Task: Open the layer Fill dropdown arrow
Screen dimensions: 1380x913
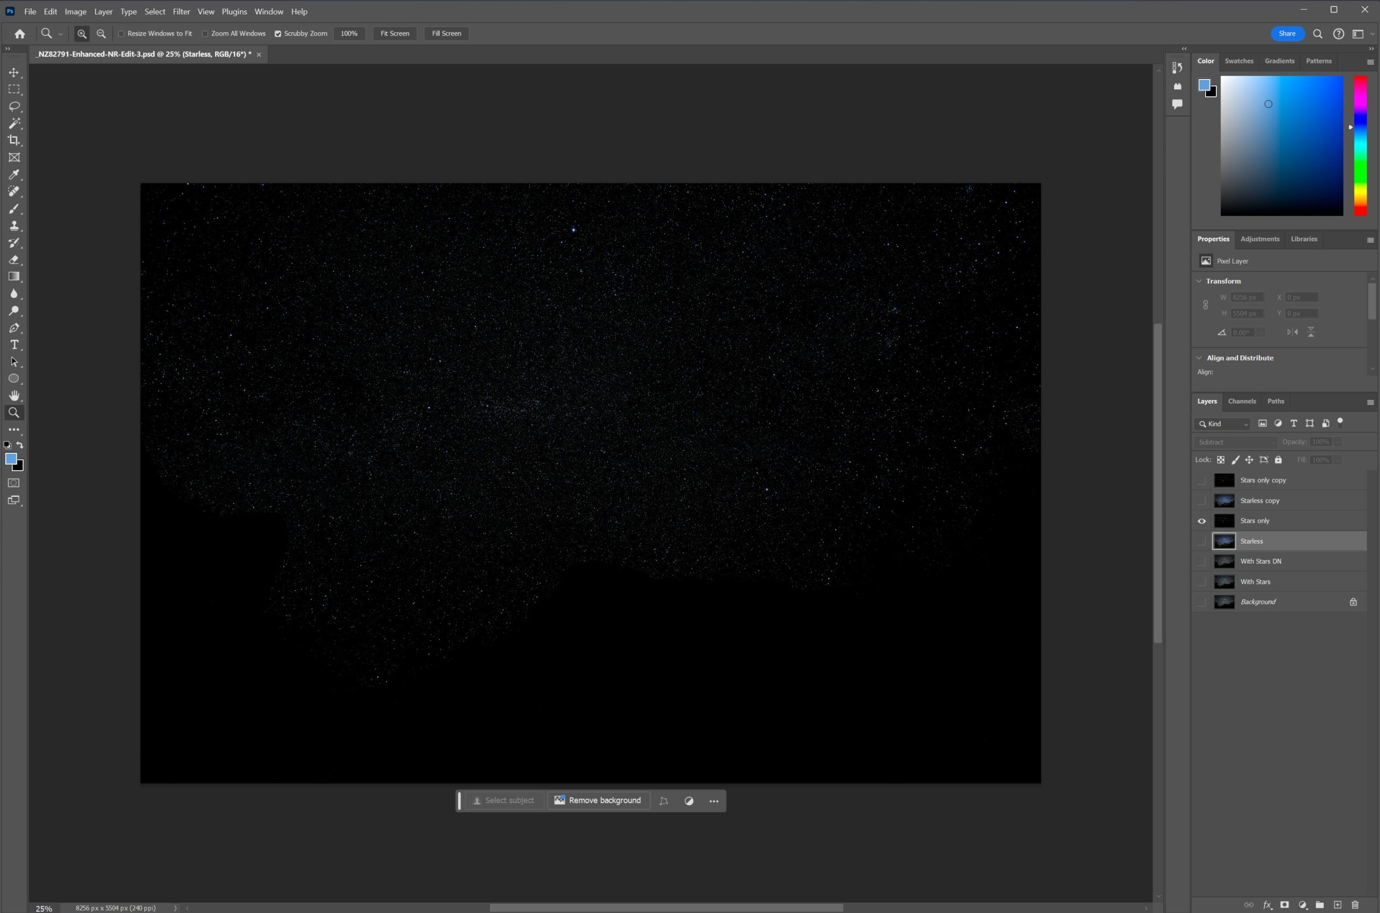Action: [1338, 460]
